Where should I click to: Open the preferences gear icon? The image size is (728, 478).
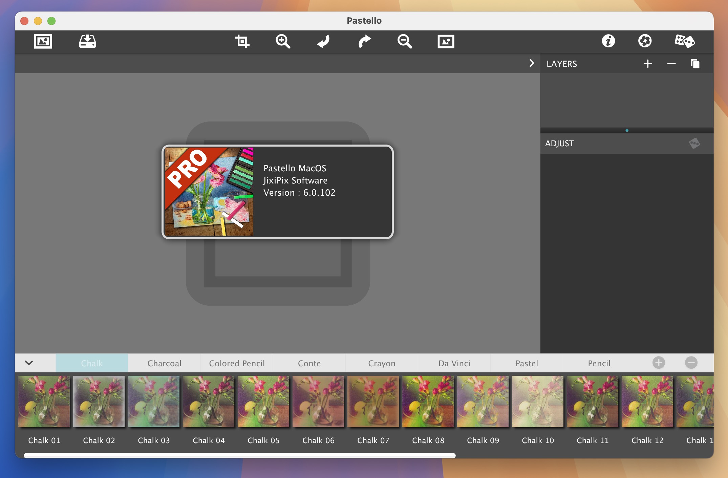[645, 41]
